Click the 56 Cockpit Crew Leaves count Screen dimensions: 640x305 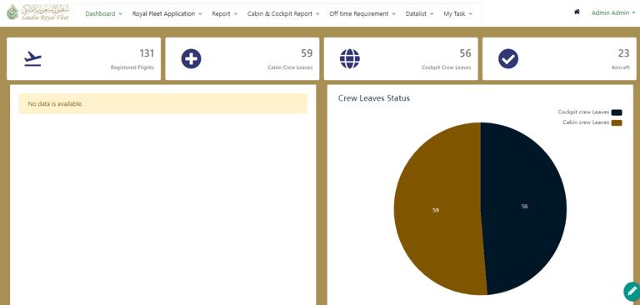465,53
